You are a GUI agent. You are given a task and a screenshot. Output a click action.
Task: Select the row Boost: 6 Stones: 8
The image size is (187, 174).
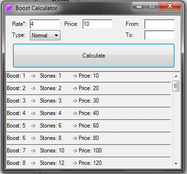point(89,138)
